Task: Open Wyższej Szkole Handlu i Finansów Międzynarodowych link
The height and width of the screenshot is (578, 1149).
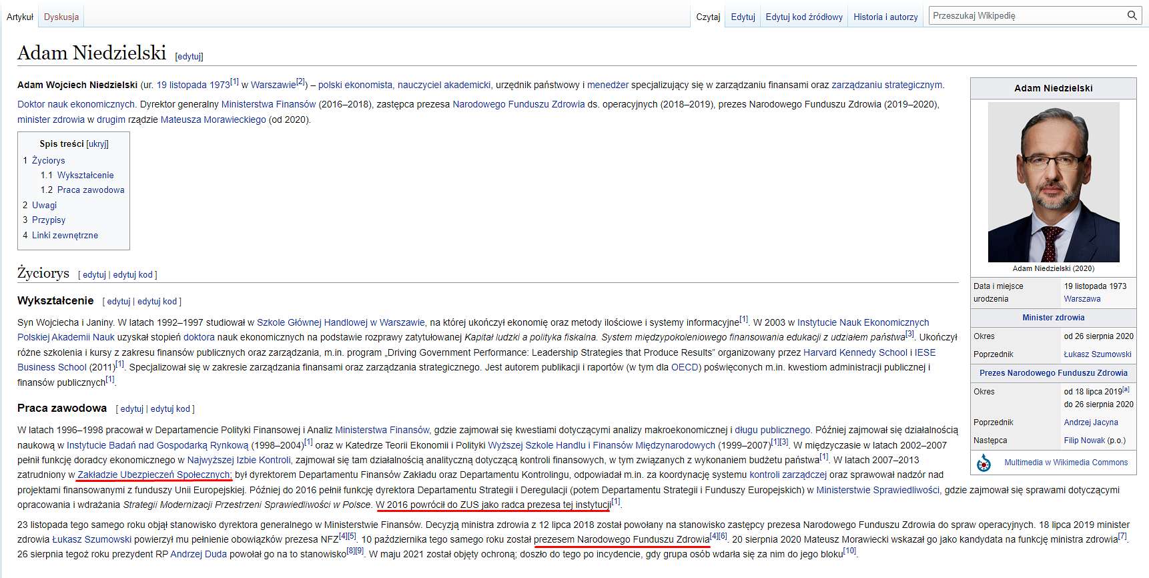Action: tap(601, 445)
